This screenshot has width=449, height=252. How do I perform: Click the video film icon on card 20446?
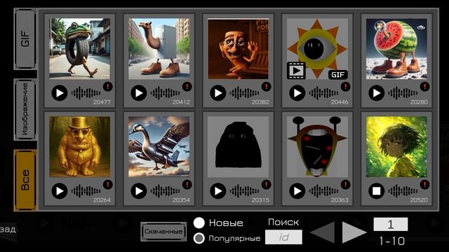pyautogui.click(x=296, y=70)
